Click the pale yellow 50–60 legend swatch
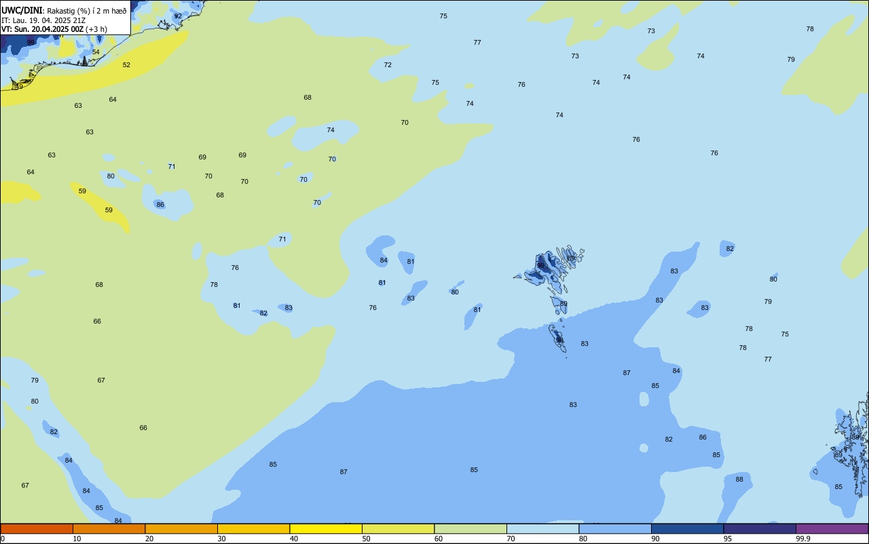 398,528
